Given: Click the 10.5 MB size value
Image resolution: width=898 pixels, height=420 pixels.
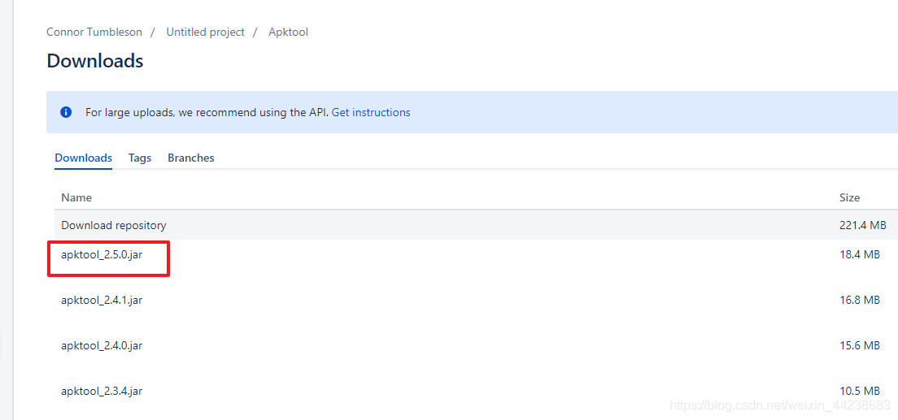Looking at the screenshot, I should (859, 392).
